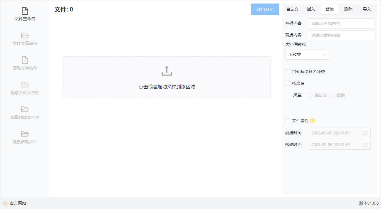Click the crown icon next to 文件属性
The image size is (381, 209).
pyautogui.click(x=313, y=121)
